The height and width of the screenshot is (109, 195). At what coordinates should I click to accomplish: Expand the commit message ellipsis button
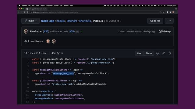point(77,32)
